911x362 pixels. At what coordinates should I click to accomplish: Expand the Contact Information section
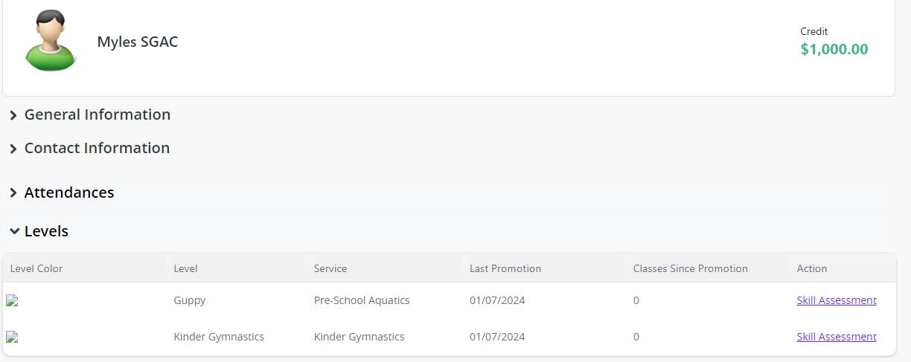[97, 148]
